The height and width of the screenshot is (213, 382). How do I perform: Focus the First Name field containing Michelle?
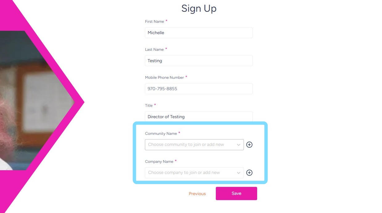[199, 33]
